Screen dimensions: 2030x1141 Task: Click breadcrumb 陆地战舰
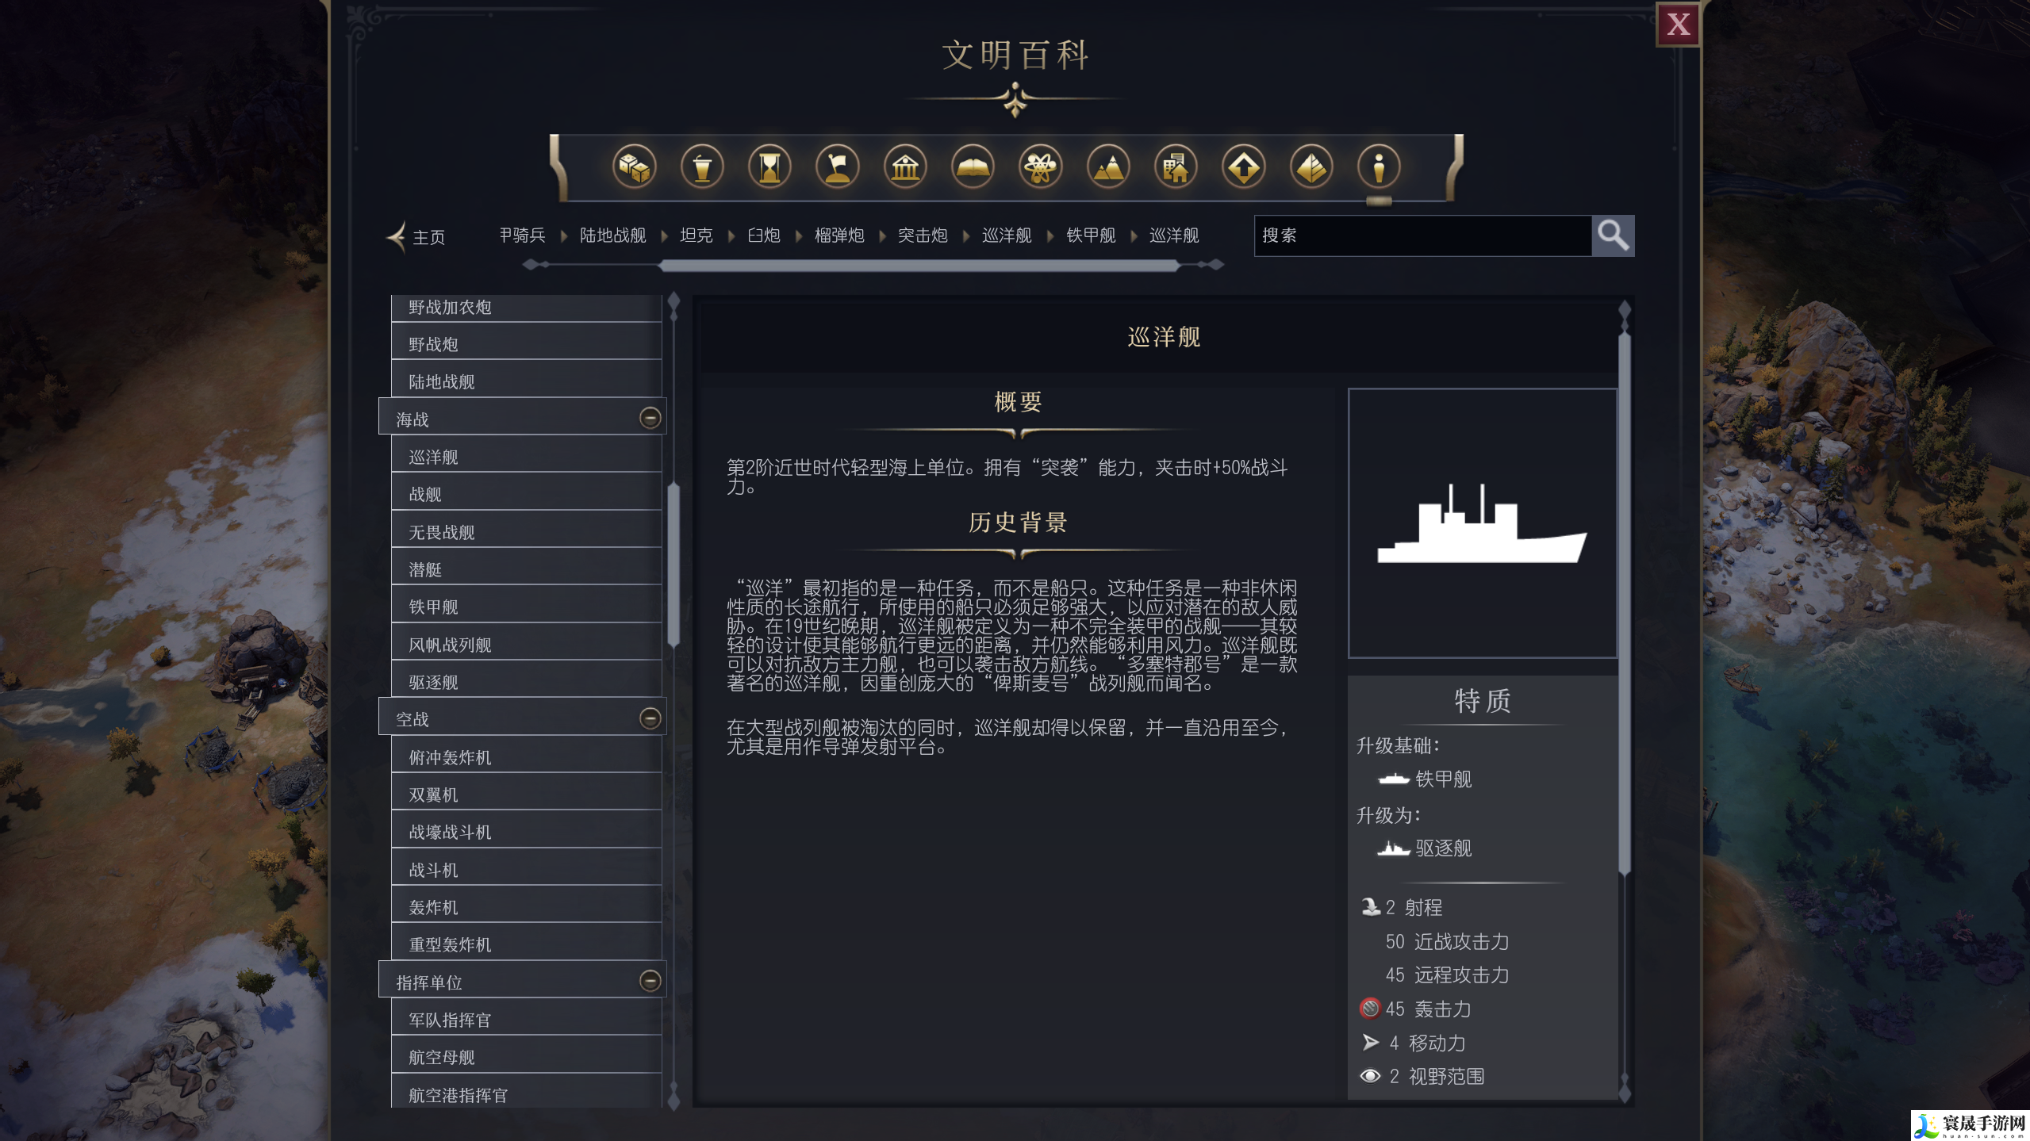(x=612, y=235)
